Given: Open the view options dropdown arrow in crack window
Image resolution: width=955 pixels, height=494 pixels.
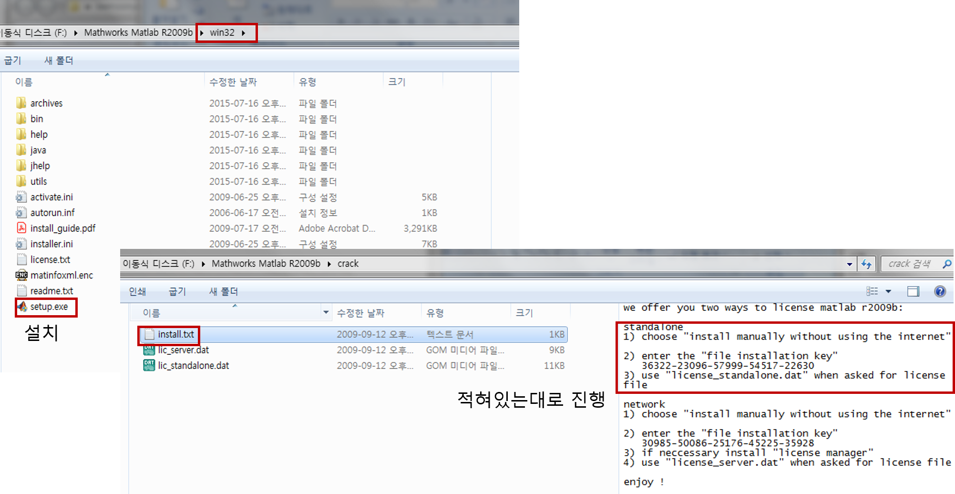Looking at the screenshot, I should (x=888, y=291).
